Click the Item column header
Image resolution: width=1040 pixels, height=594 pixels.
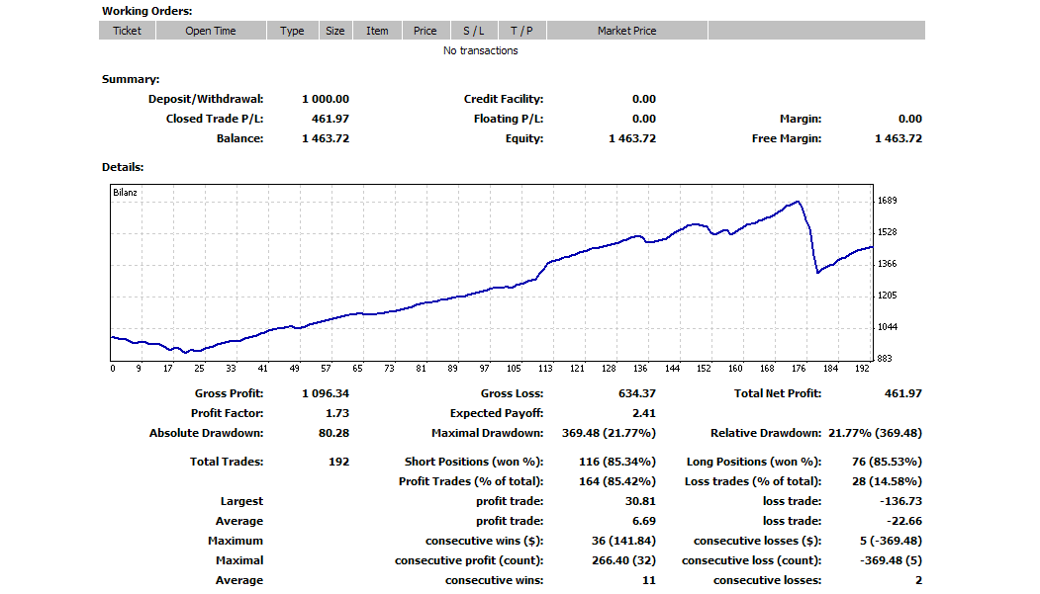(x=377, y=31)
